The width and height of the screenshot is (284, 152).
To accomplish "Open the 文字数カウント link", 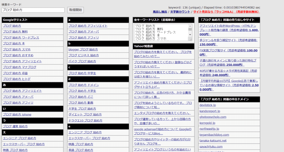I will (x=180, y=12).
